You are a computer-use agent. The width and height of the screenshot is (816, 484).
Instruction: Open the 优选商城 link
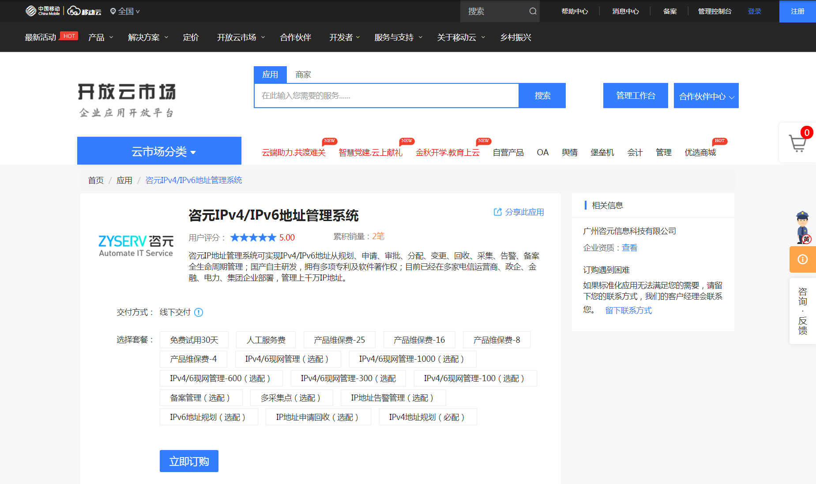coord(700,152)
